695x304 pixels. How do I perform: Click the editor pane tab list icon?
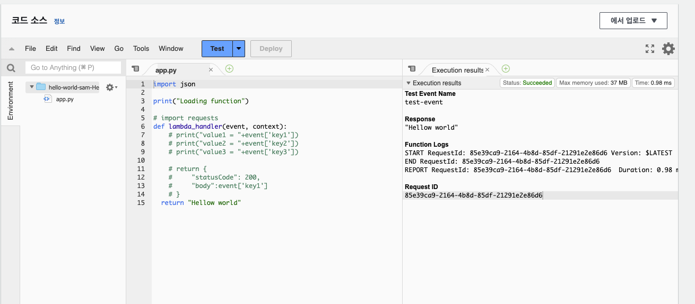coord(135,69)
